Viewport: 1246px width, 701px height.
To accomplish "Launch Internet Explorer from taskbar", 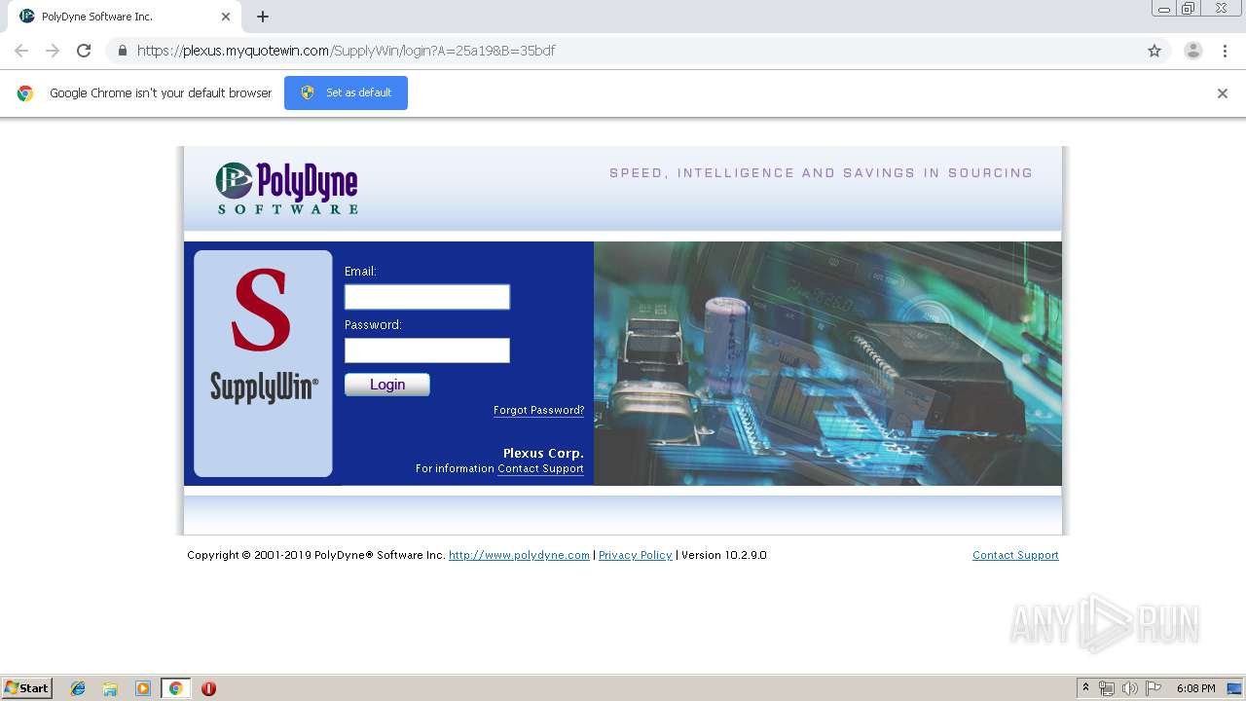I will 78,688.
